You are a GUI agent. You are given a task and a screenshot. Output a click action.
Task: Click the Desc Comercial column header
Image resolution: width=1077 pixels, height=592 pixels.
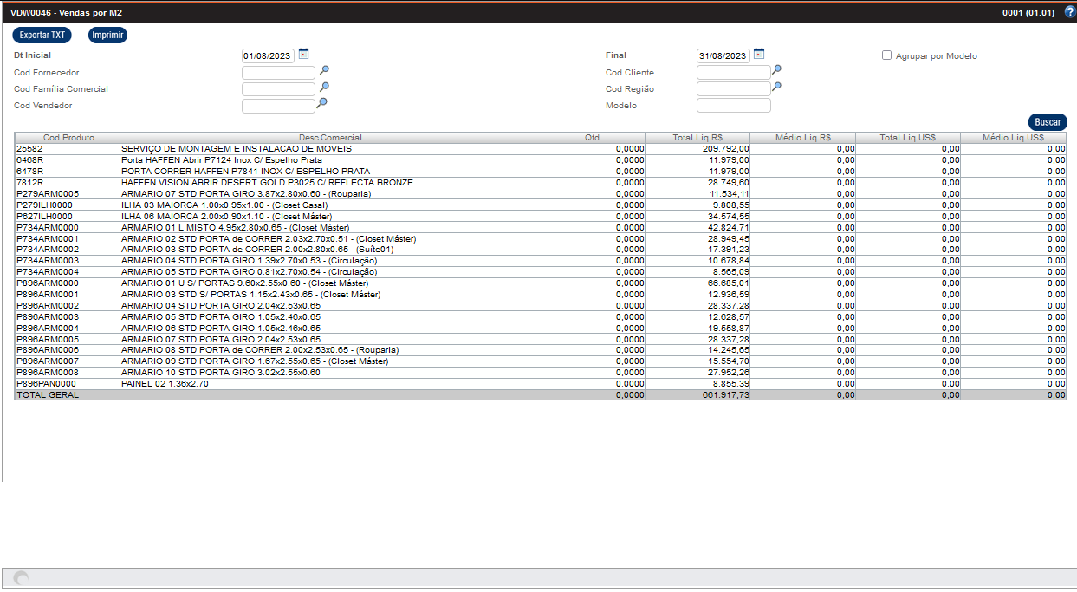pyautogui.click(x=330, y=138)
